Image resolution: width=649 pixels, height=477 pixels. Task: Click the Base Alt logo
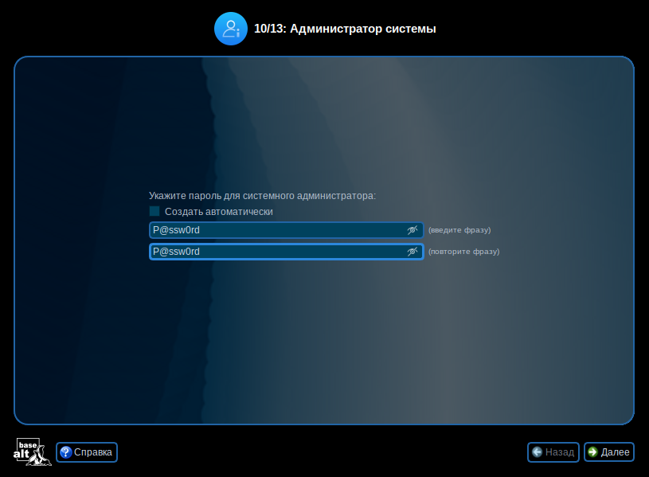32,452
